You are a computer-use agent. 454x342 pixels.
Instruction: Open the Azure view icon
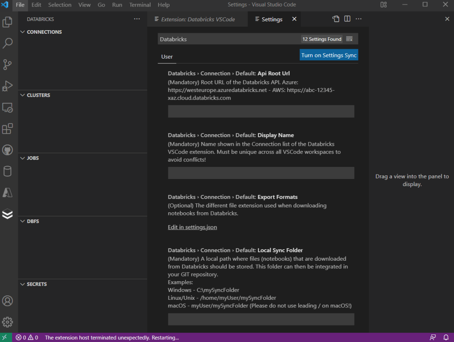point(8,193)
